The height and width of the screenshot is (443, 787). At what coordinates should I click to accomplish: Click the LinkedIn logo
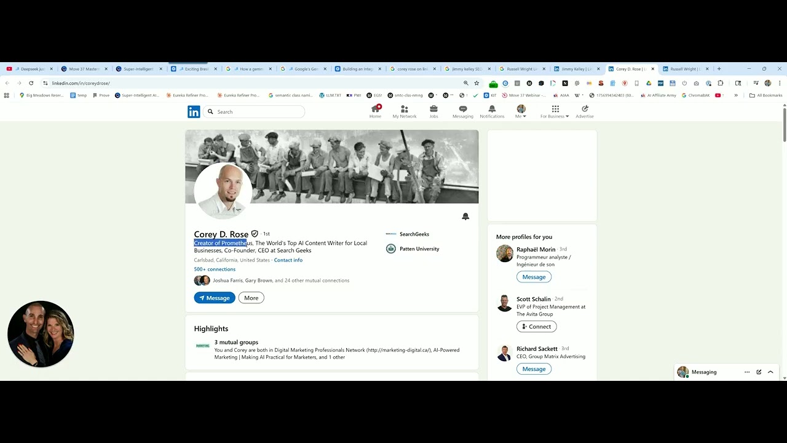pyautogui.click(x=194, y=111)
